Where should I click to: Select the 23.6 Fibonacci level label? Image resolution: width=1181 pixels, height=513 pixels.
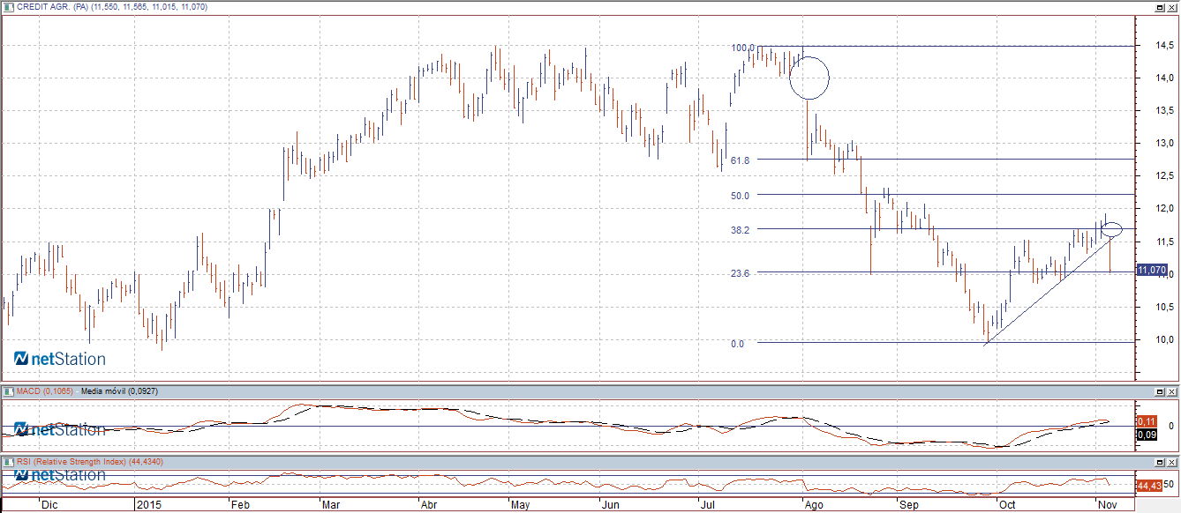pos(740,273)
